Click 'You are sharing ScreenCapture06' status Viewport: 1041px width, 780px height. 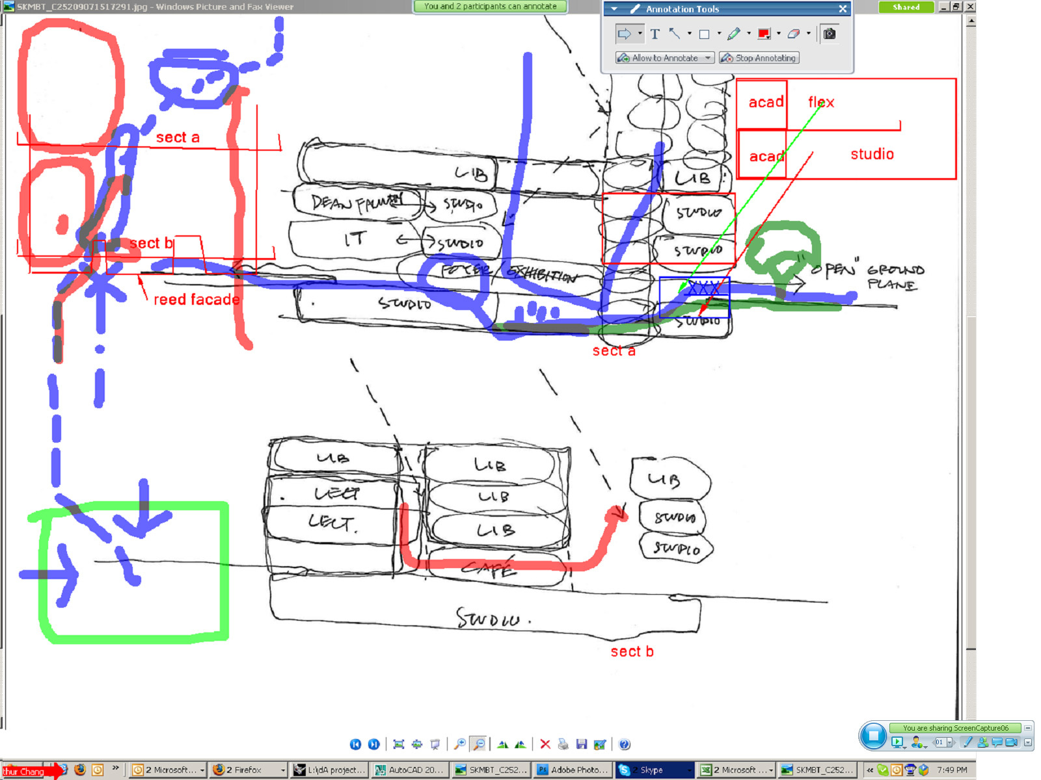(955, 728)
